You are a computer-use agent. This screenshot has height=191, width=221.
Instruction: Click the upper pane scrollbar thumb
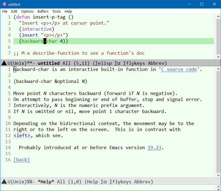tap(218, 37)
